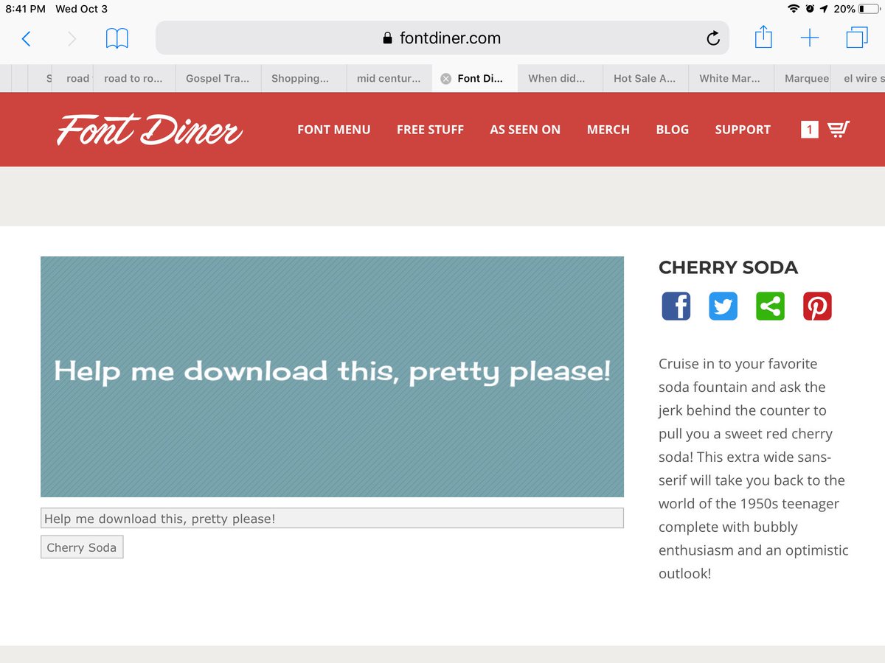The height and width of the screenshot is (663, 885).
Task: Switch to the road to ro... tab
Action: pos(134,78)
